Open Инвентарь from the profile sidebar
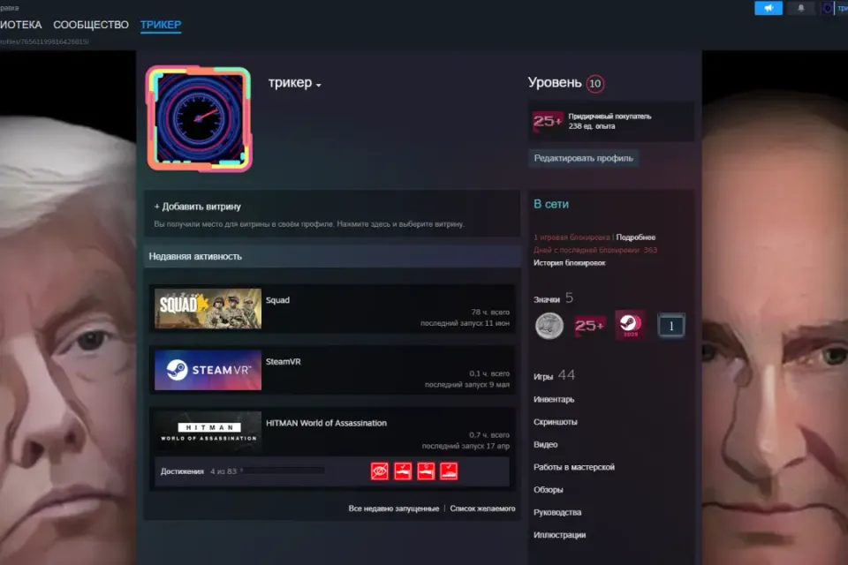The width and height of the screenshot is (848, 565). coord(554,400)
